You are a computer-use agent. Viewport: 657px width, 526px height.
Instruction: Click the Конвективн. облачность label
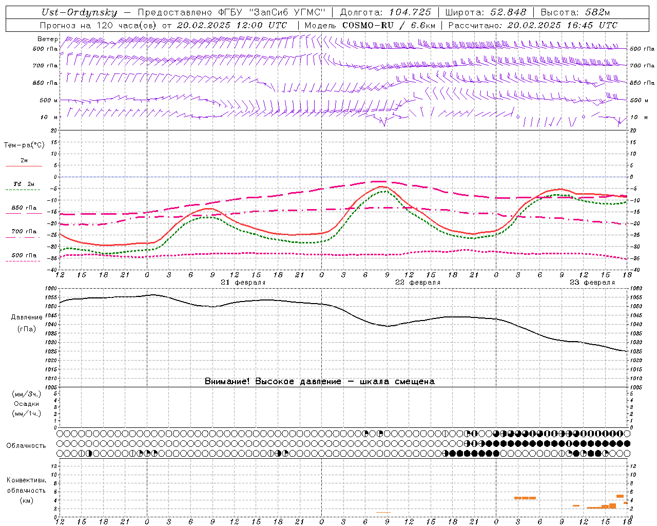pos(26,485)
